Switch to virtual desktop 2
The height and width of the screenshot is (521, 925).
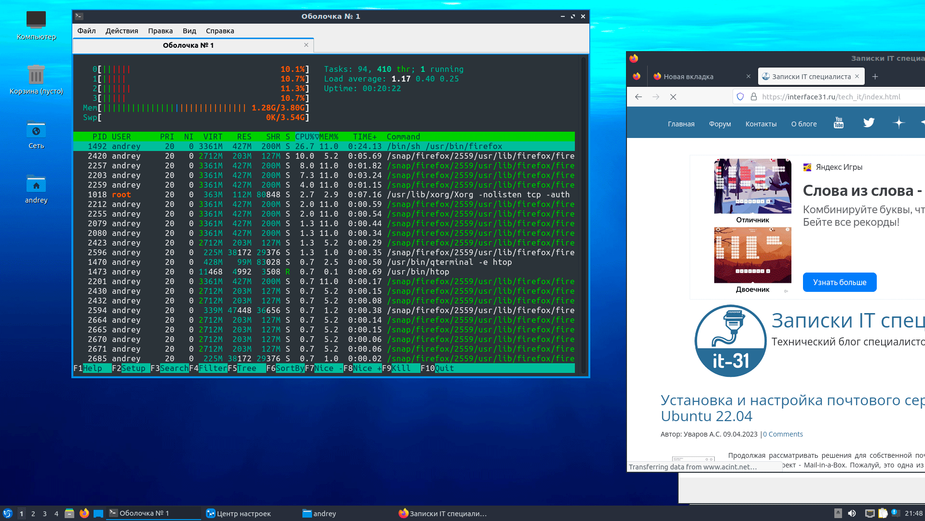pyautogui.click(x=33, y=514)
